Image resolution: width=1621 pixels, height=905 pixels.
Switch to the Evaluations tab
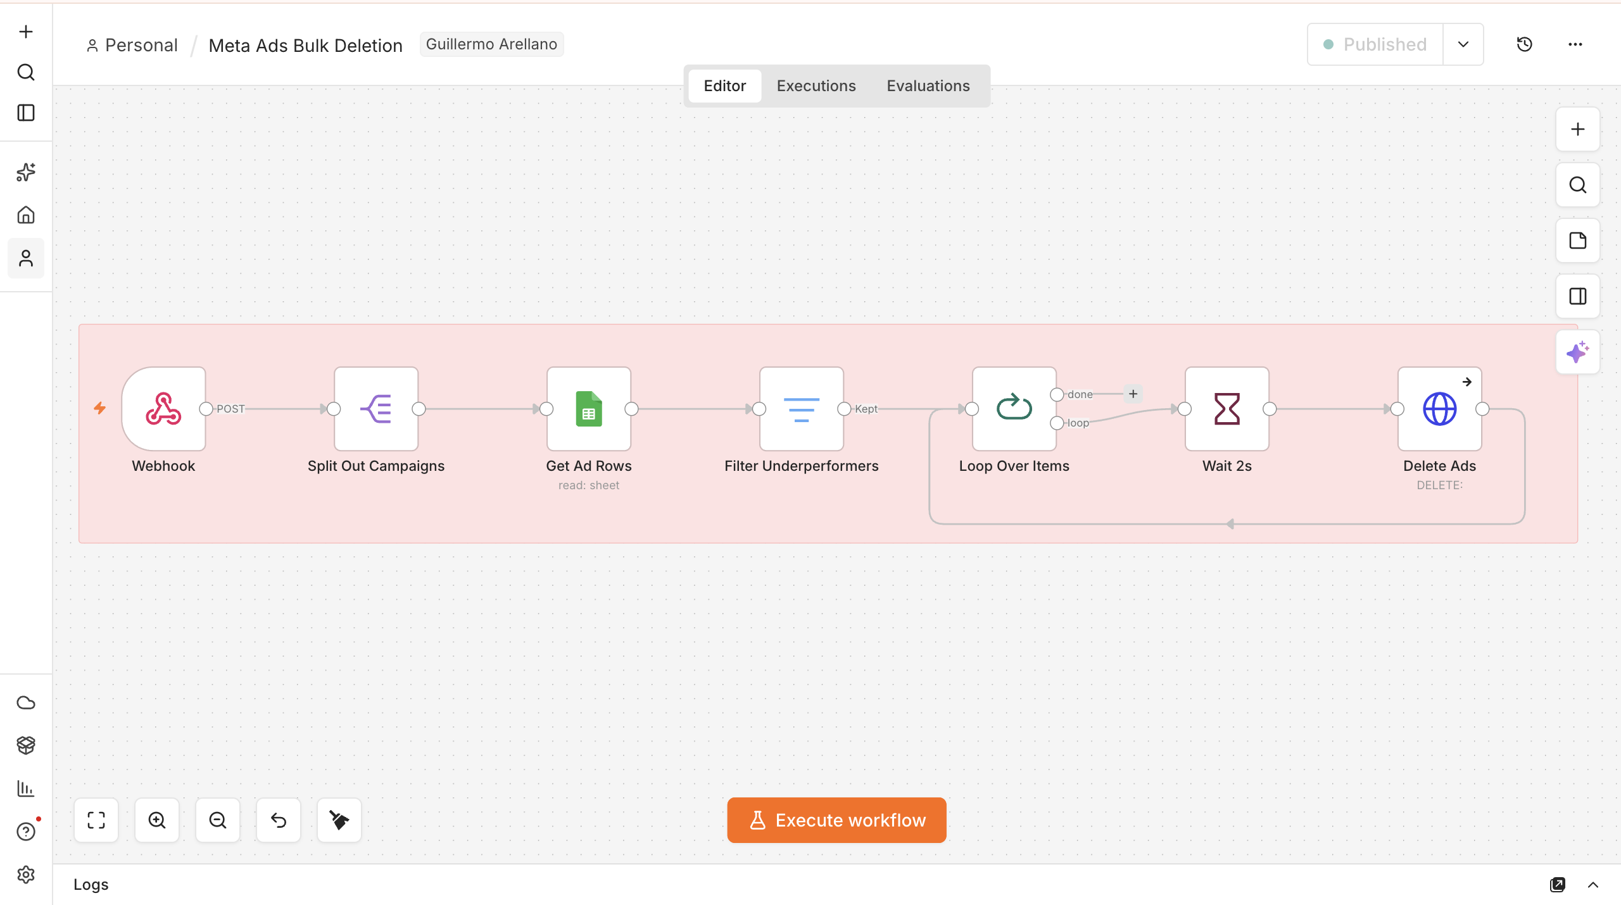click(x=928, y=86)
